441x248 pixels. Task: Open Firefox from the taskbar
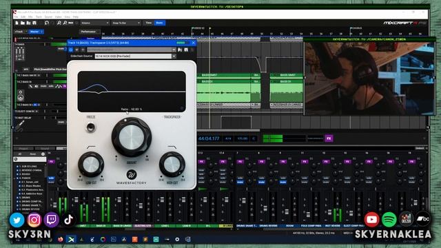pos(60,239)
